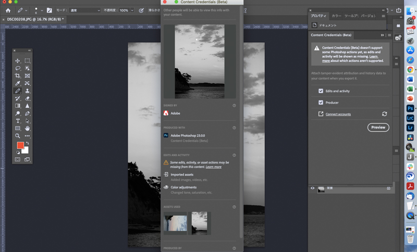417x252 pixels.
Task: Open the white background color swatch
Action: (x=26, y=151)
